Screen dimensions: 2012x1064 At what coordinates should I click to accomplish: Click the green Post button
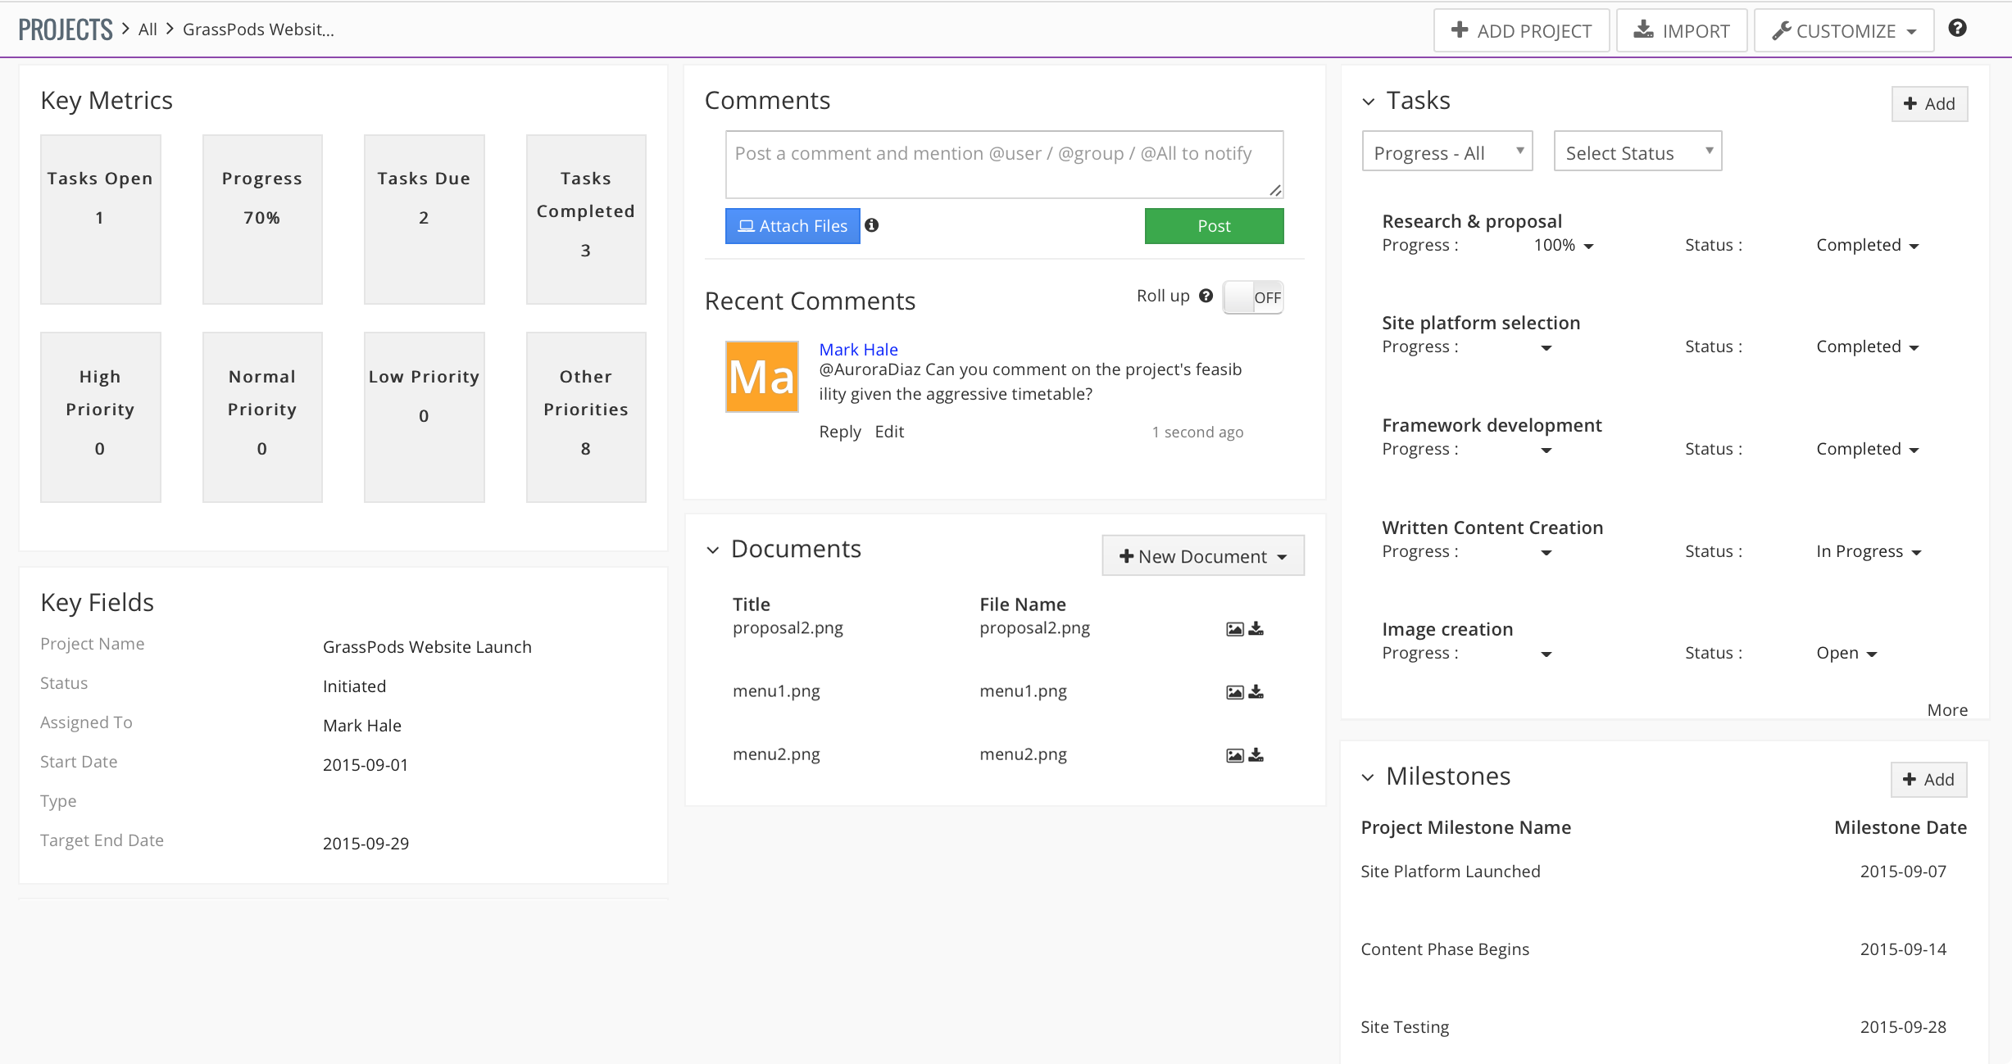click(1213, 225)
